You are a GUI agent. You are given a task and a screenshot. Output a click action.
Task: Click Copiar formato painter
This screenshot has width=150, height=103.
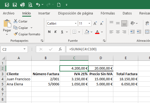click(27, 34)
